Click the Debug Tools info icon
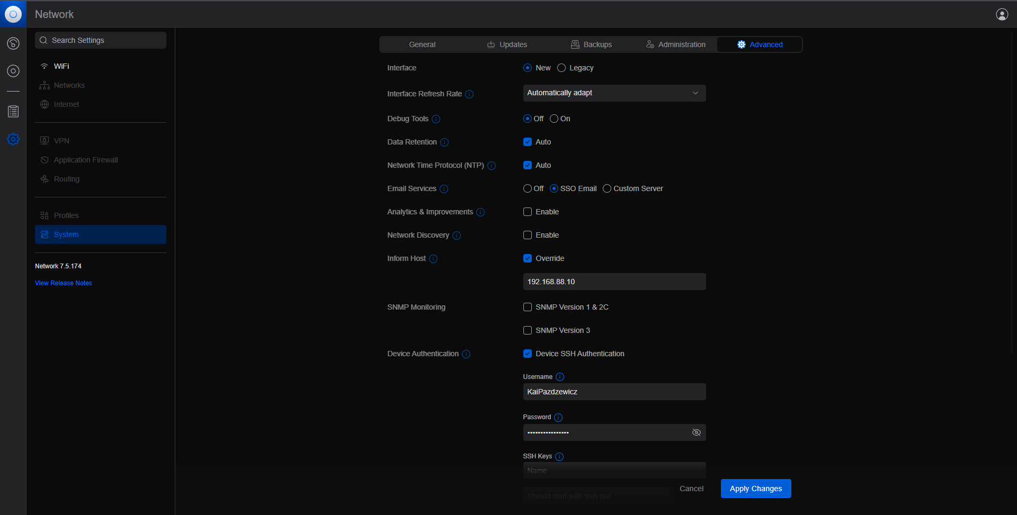The width and height of the screenshot is (1017, 515). 436,119
